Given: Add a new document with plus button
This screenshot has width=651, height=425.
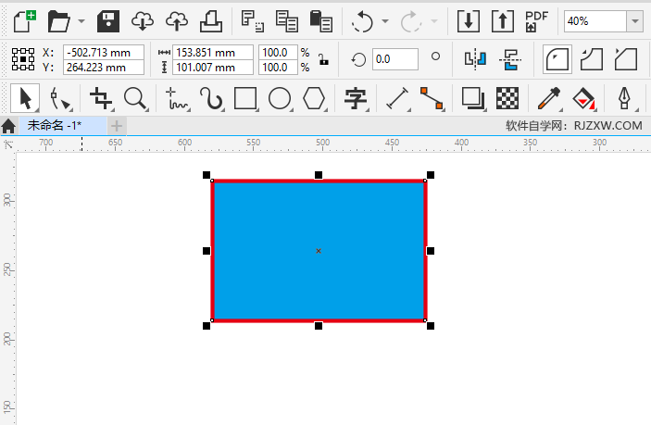Looking at the screenshot, I should 116,125.
